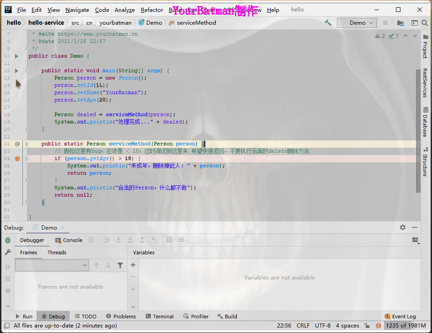Open the thread selector dropdown in Frames

coord(52,265)
